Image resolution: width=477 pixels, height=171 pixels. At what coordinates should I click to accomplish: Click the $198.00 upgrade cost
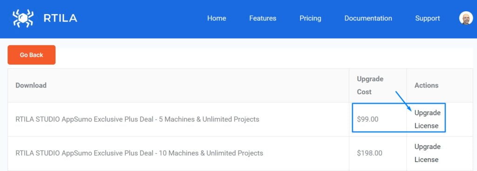pos(369,153)
